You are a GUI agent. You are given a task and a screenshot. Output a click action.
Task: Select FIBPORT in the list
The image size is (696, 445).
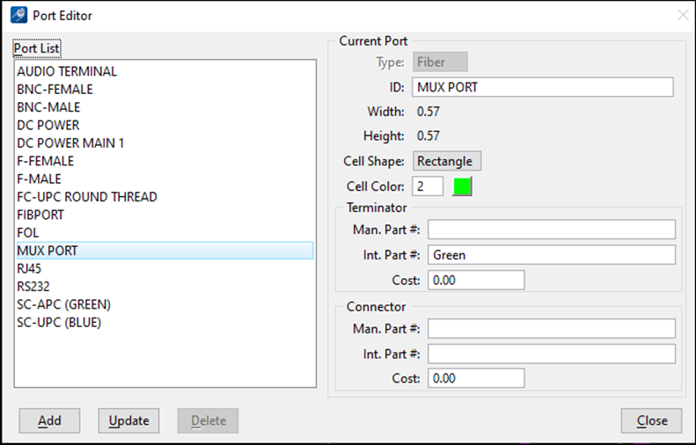[x=40, y=215]
